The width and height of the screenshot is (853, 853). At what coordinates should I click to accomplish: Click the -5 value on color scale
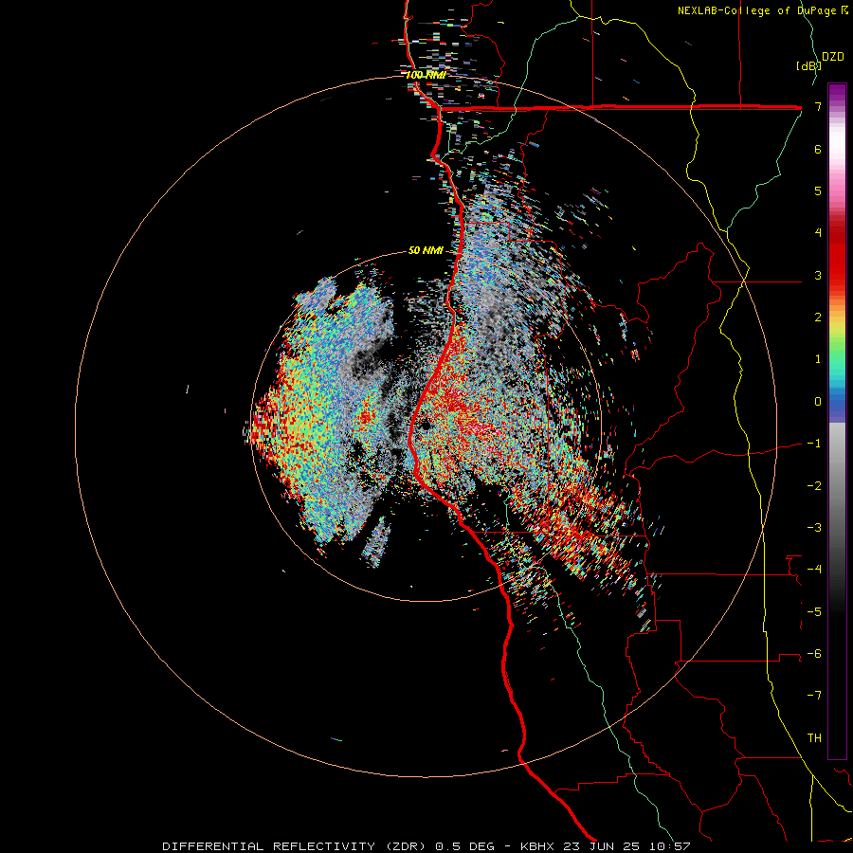coord(814,612)
